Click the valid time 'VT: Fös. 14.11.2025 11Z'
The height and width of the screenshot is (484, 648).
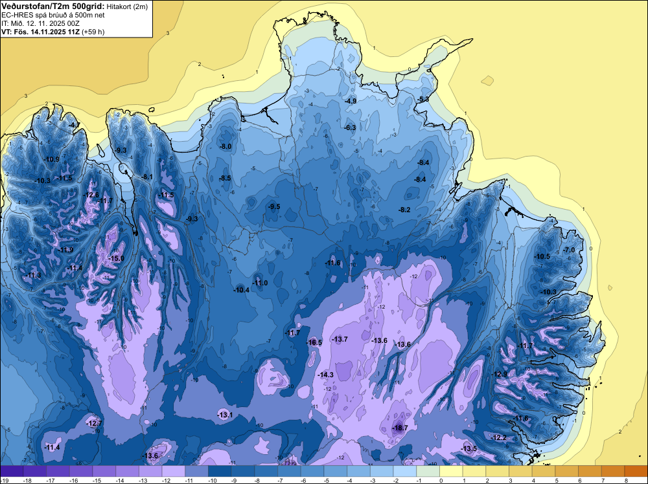[x=41, y=32]
